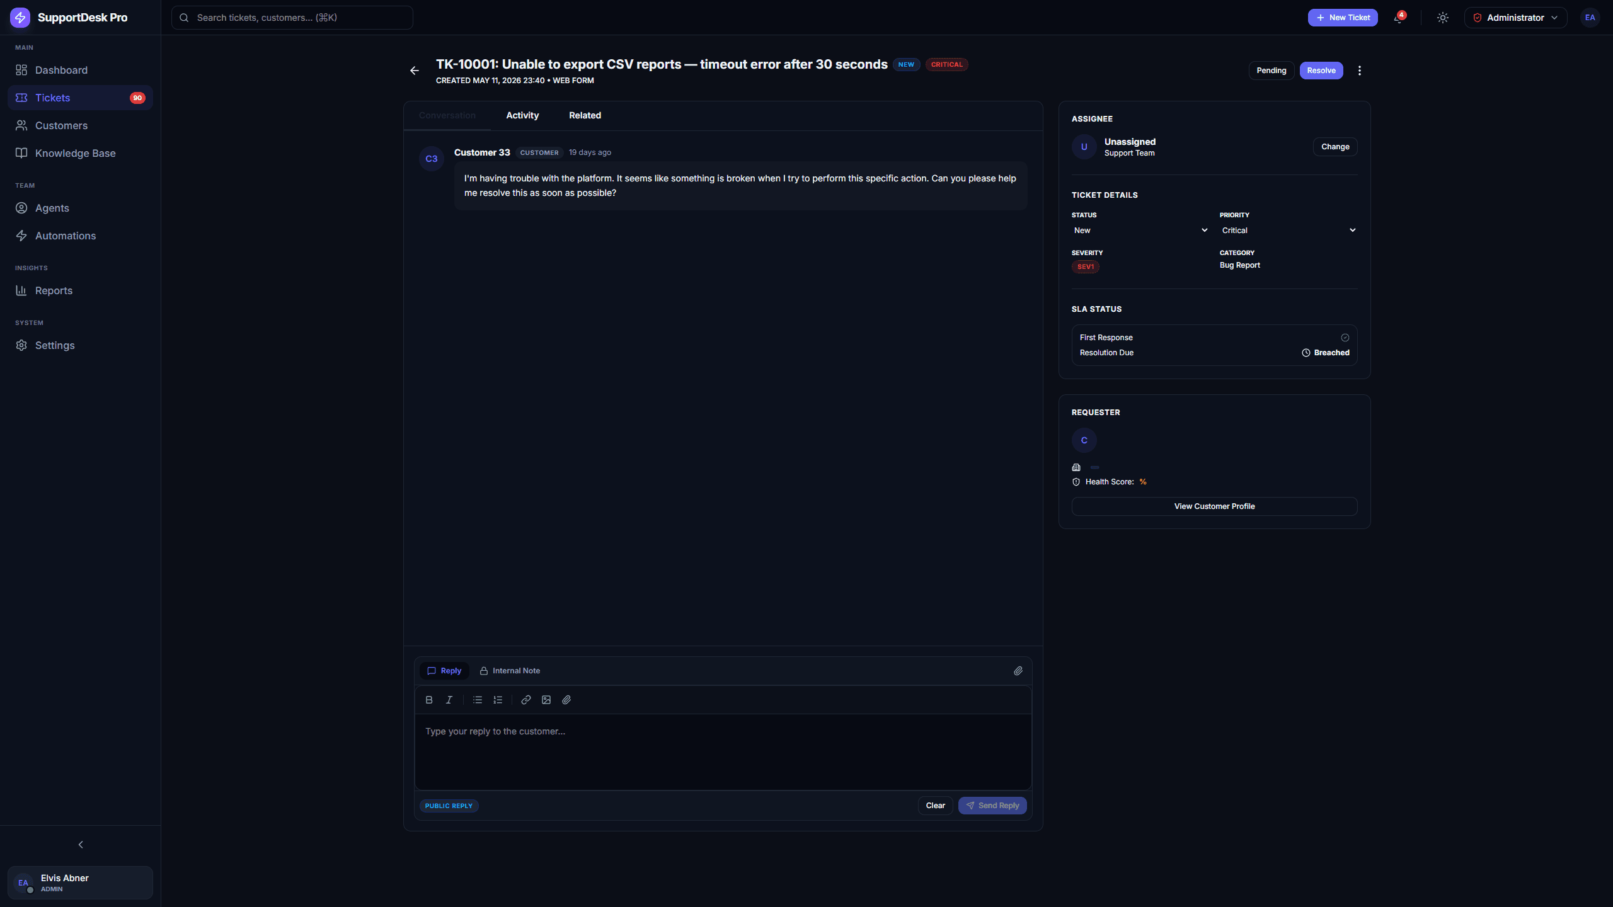Focus the search tickets field
The image size is (1613, 907).
click(292, 18)
